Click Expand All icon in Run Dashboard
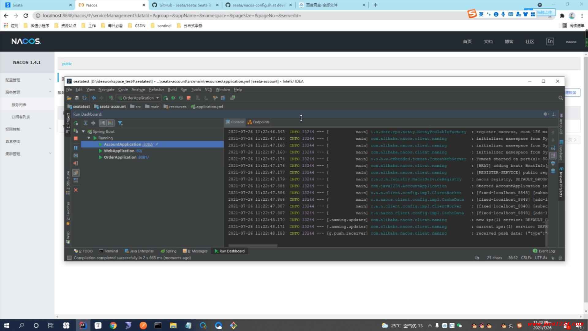This screenshot has width=588, height=331. [85, 123]
